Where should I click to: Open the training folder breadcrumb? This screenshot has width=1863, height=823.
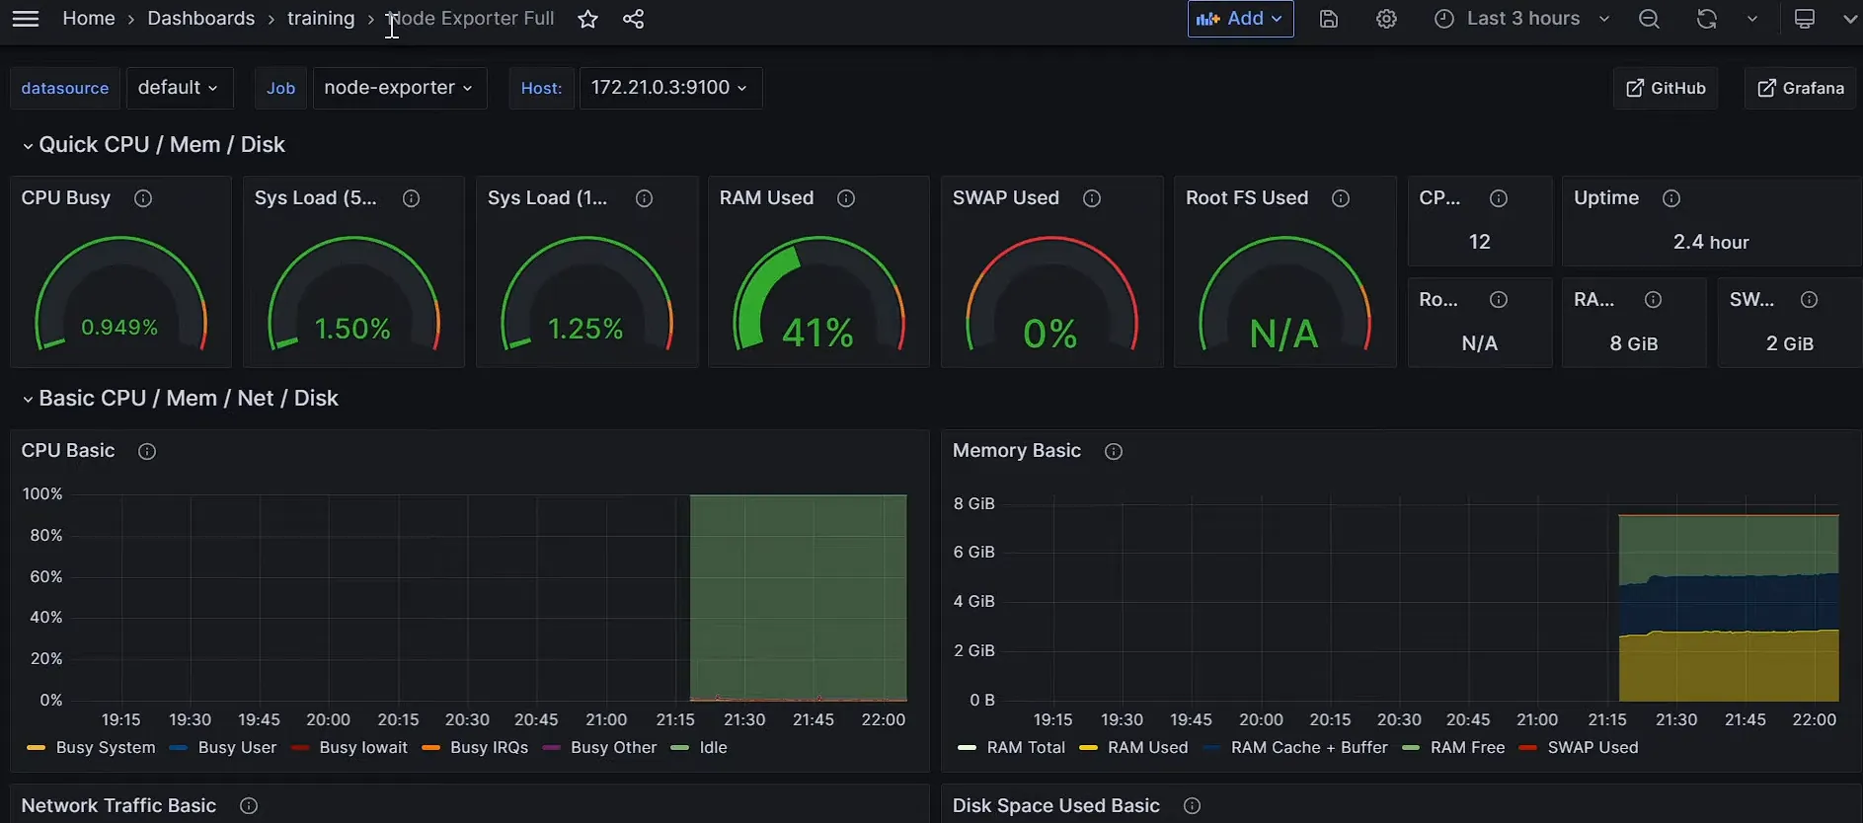pos(321,19)
